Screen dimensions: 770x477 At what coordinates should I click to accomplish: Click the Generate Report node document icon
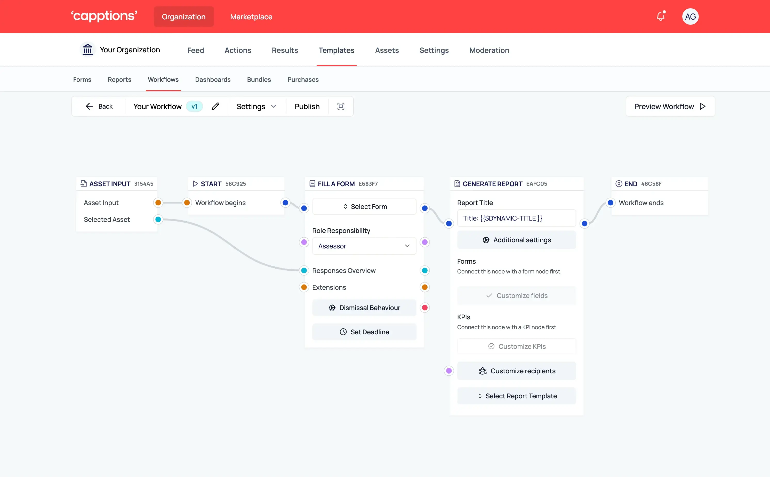coord(457,184)
